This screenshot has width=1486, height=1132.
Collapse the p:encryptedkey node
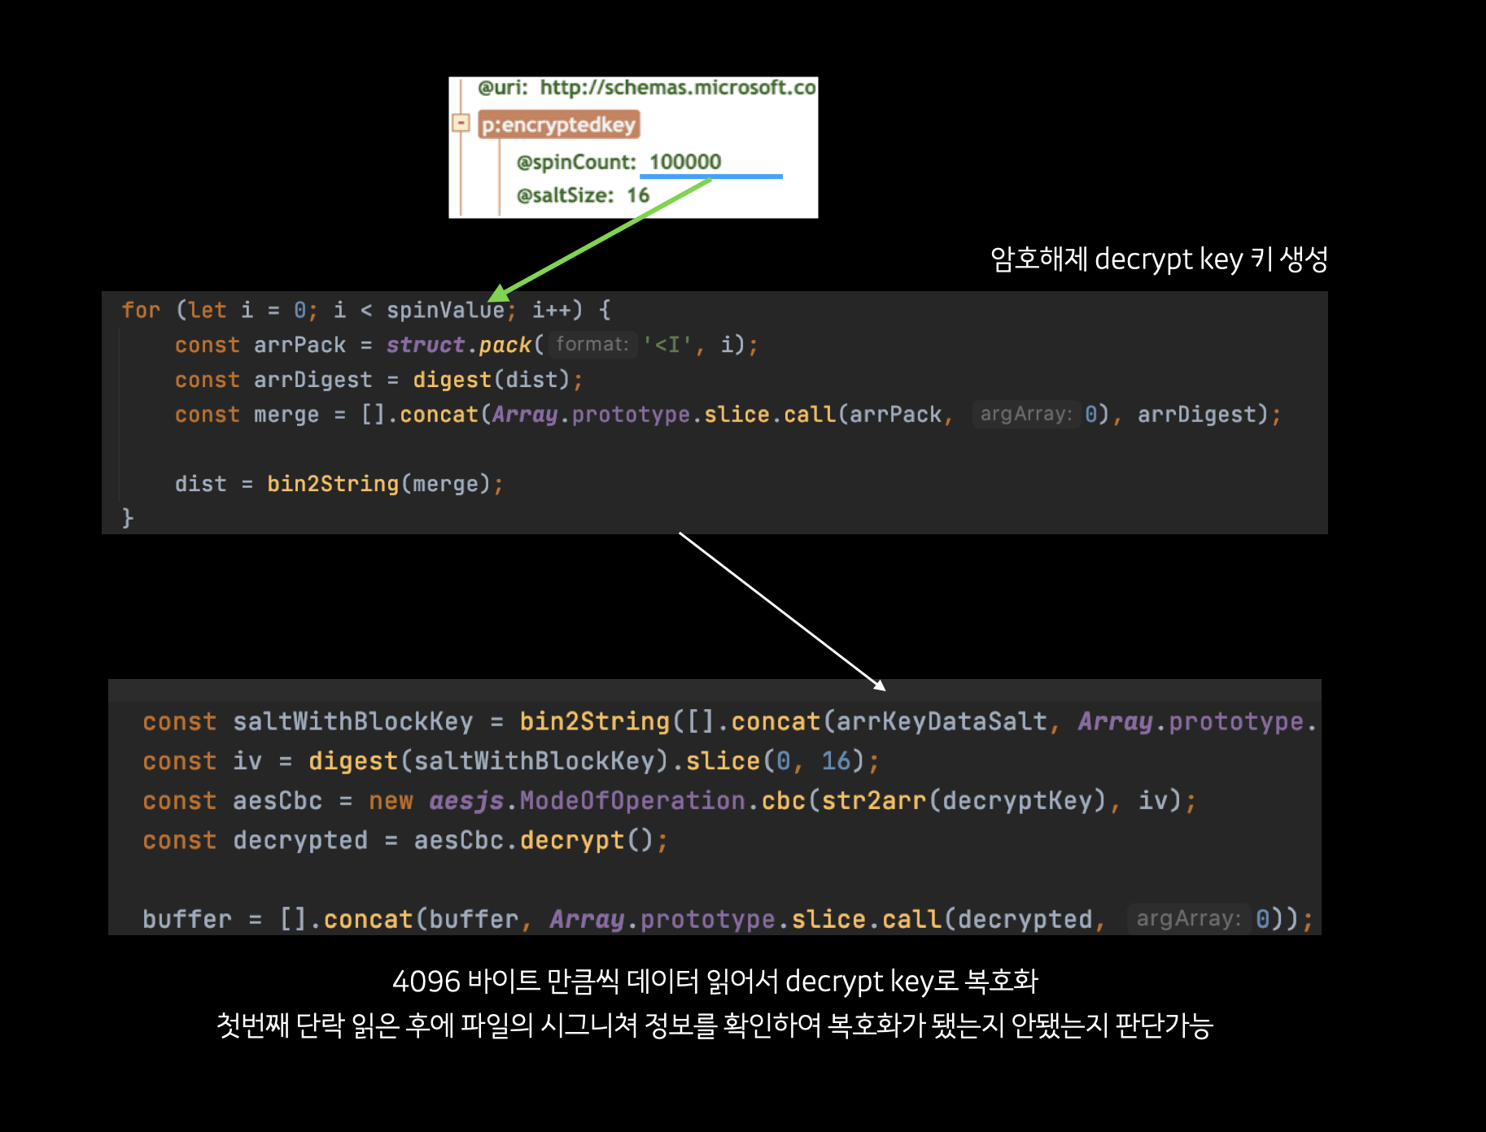click(x=461, y=123)
